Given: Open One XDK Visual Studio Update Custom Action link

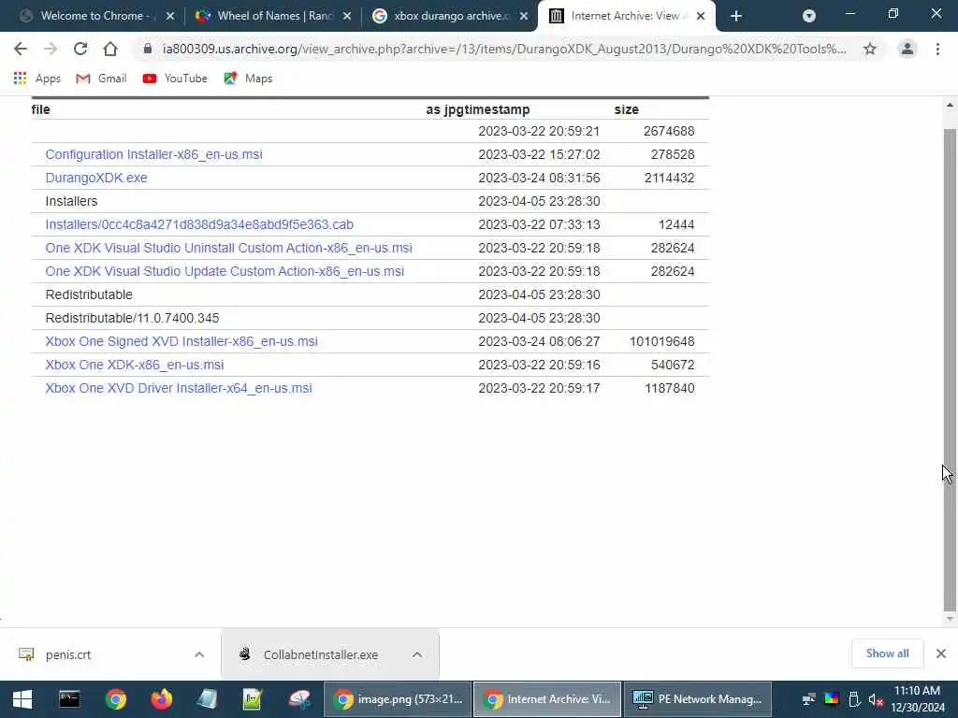Looking at the screenshot, I should [225, 271].
